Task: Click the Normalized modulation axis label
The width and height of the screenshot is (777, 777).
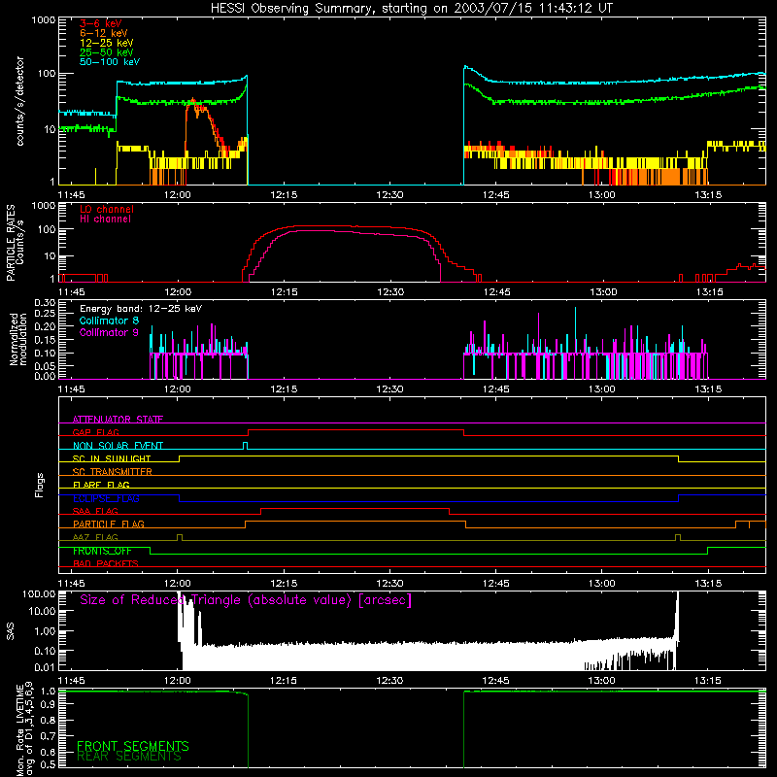Action: pyautogui.click(x=17, y=339)
